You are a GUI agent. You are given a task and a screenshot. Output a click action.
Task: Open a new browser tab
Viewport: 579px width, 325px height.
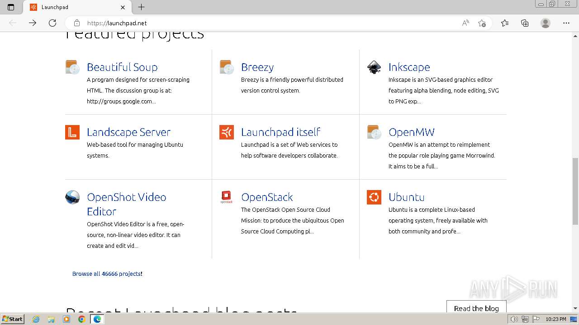click(x=142, y=7)
